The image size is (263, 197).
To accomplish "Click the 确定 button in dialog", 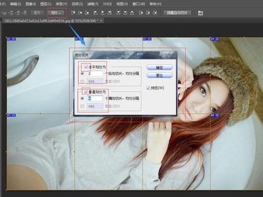I will [x=159, y=68].
